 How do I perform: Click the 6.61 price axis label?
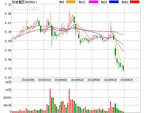[x=8, y=23]
